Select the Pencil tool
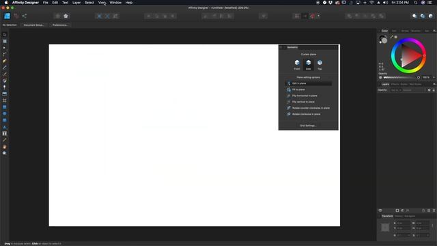This screenshot has width=437, height=246. [x=5, y=68]
